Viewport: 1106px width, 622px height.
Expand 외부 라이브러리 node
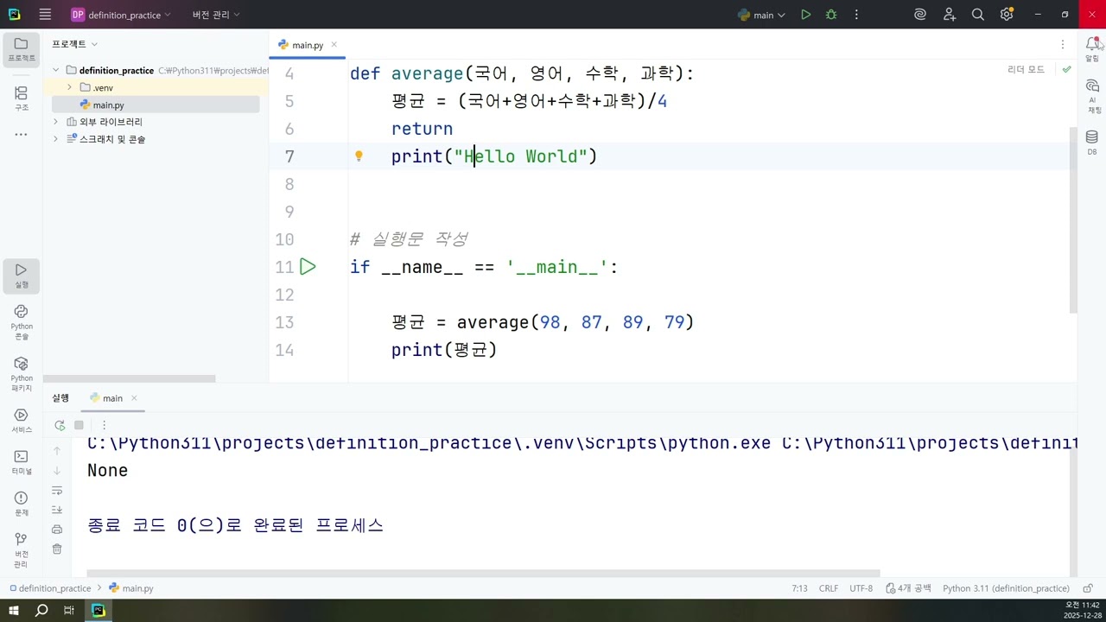[x=56, y=122]
